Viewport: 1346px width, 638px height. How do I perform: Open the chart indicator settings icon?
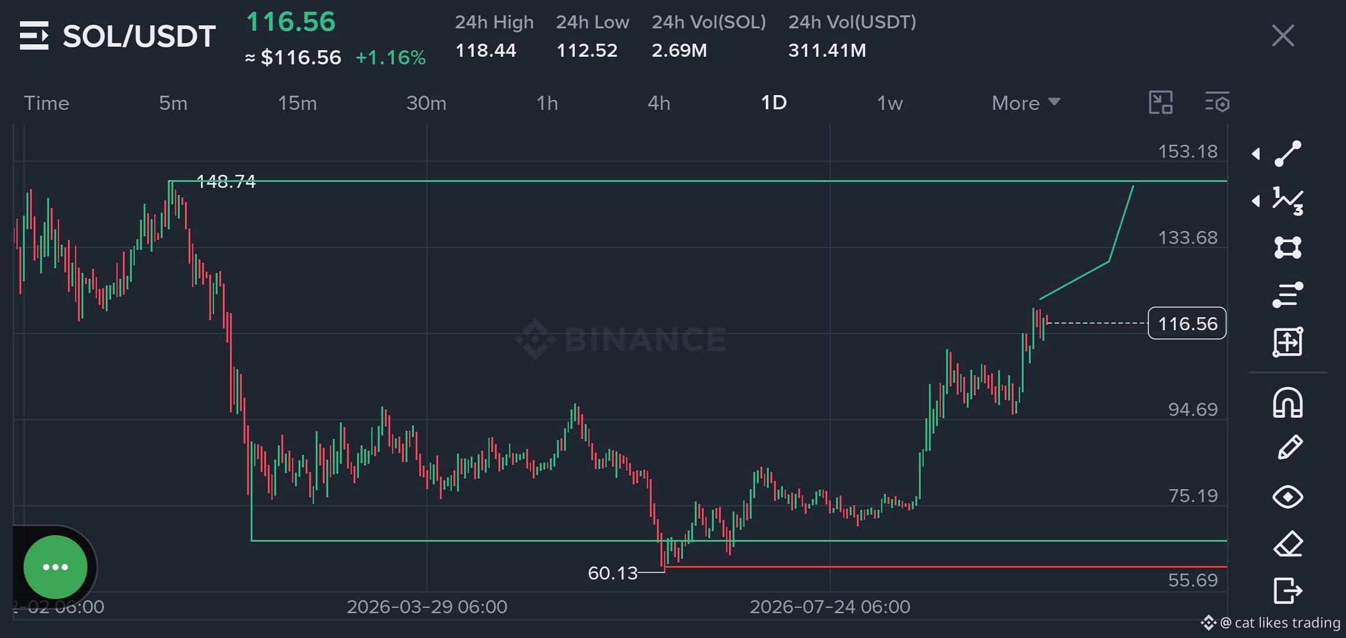[x=1218, y=103]
